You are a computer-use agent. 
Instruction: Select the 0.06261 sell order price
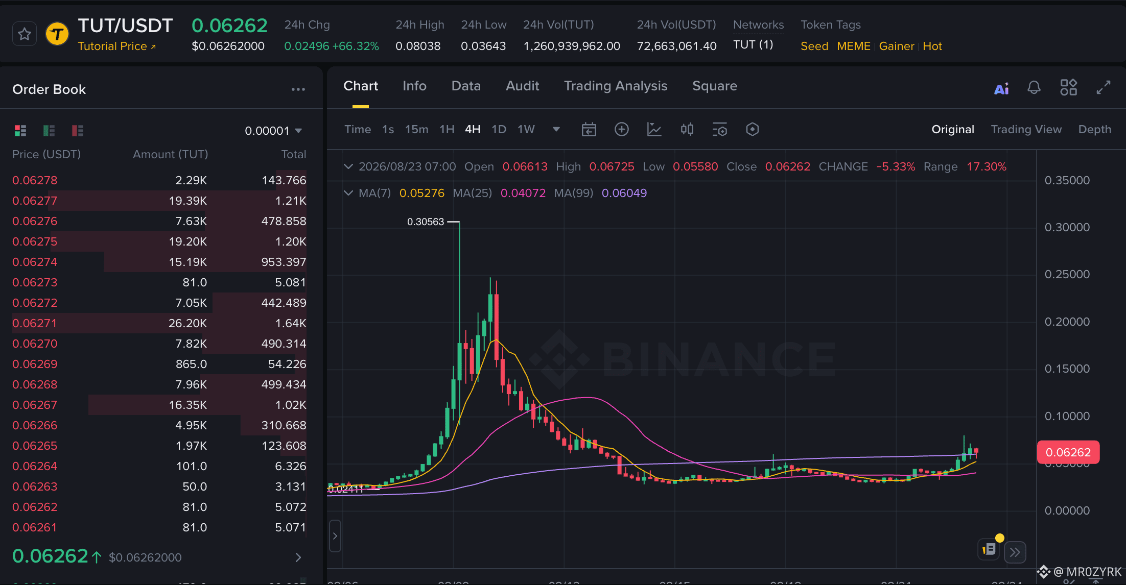pos(35,527)
